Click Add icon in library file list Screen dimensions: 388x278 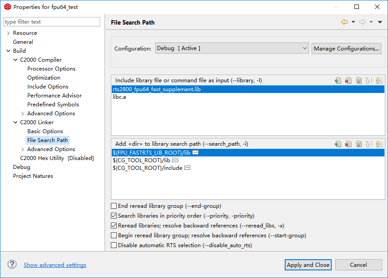pos(338,80)
